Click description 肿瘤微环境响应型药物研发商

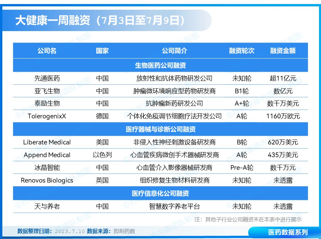tap(175, 91)
